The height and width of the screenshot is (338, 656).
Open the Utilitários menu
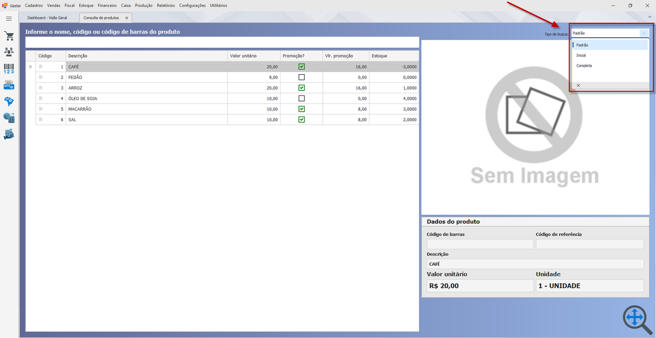219,5
